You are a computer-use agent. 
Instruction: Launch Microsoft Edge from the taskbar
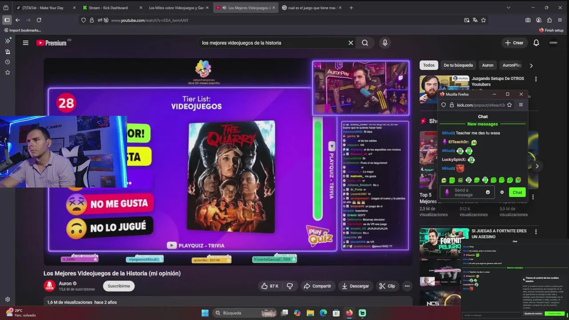tap(323, 313)
